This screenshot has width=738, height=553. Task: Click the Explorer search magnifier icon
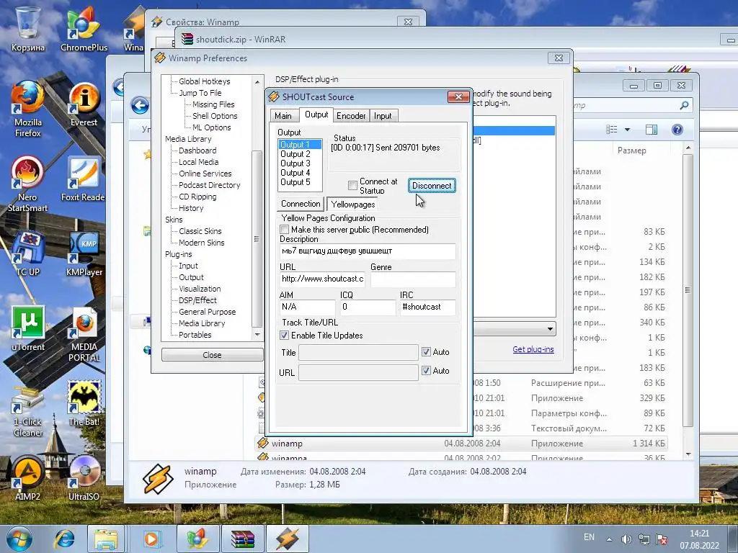(685, 105)
